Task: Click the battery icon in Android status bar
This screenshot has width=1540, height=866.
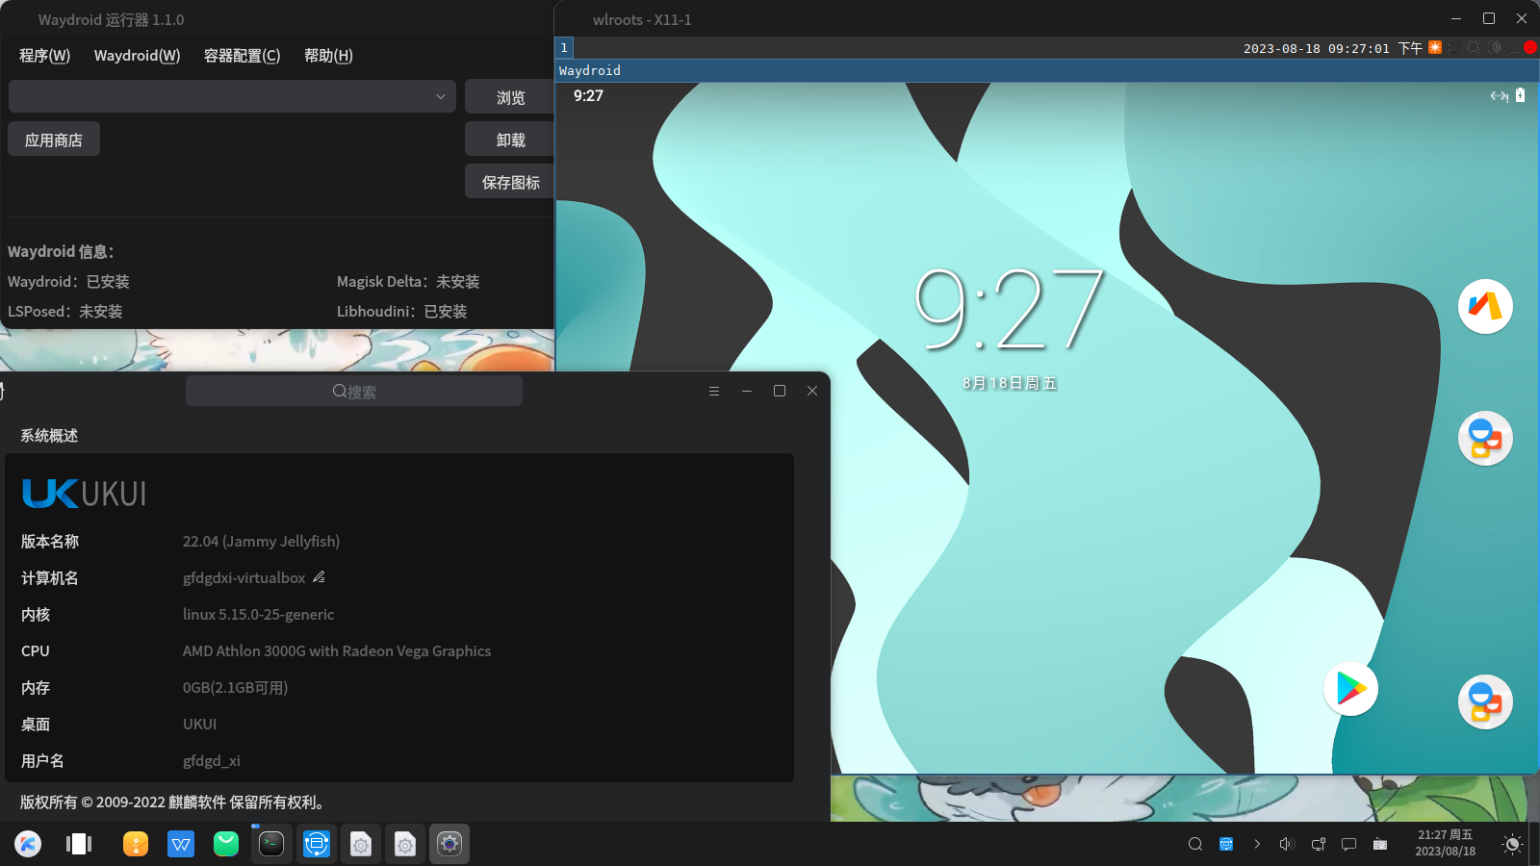Action: [x=1521, y=95]
